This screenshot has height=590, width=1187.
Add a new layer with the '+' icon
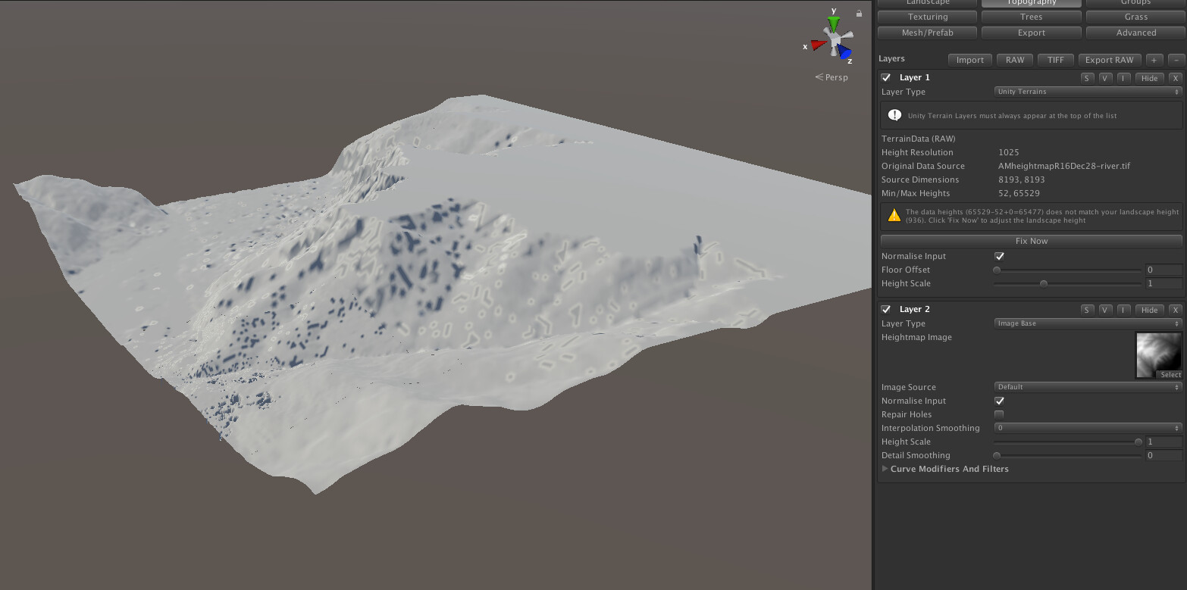click(1154, 59)
